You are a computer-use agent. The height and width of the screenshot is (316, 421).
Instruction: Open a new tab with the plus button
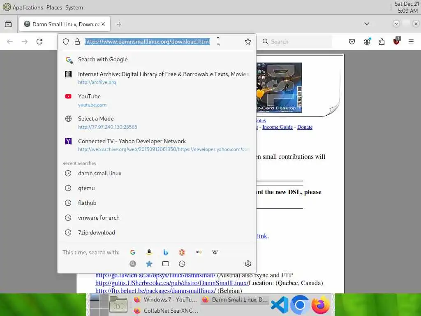coord(119,24)
